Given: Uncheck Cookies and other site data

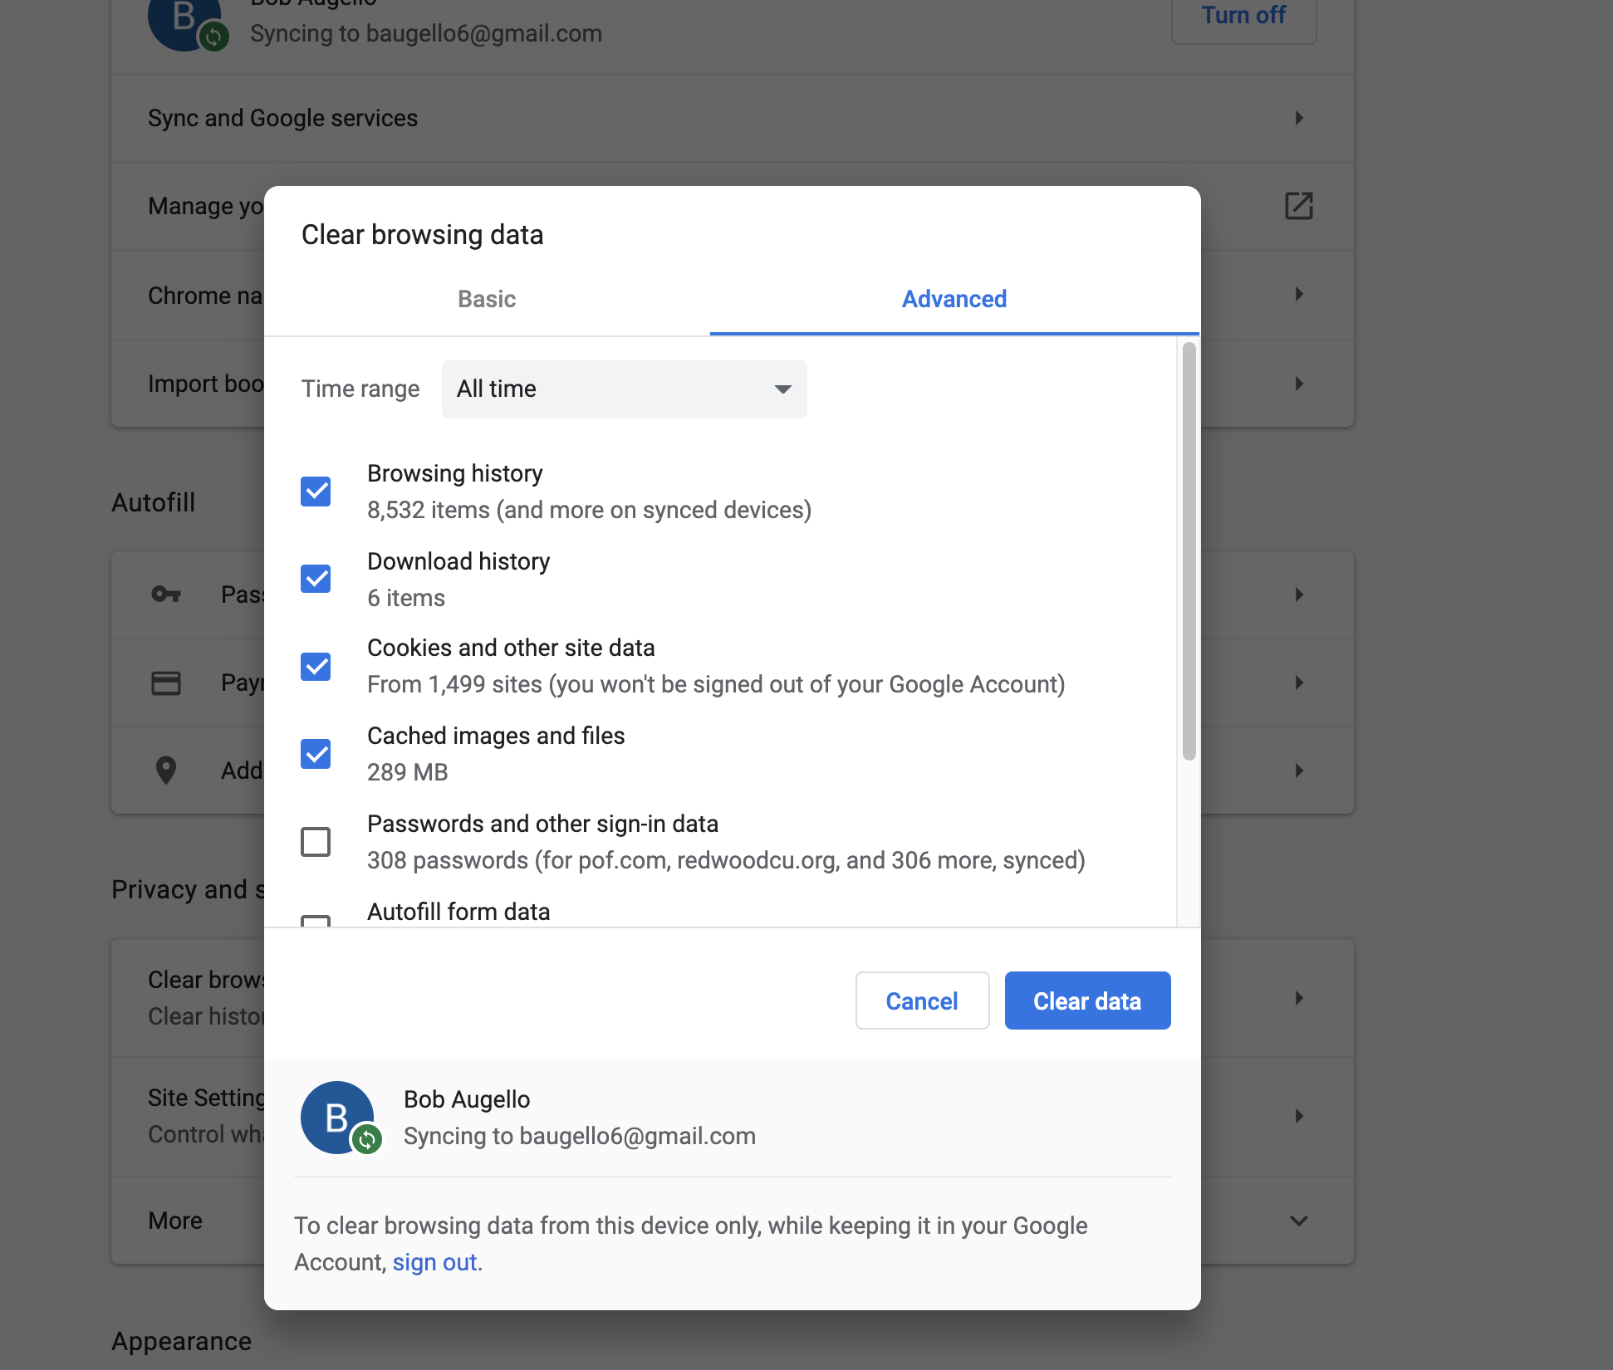Looking at the screenshot, I should [316, 667].
